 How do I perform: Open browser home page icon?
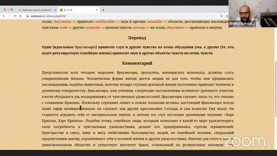pos(20,16)
